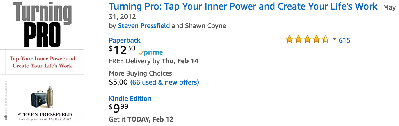Click STEVEN PRESSFIELD printed on the cover bottom

point(45,115)
